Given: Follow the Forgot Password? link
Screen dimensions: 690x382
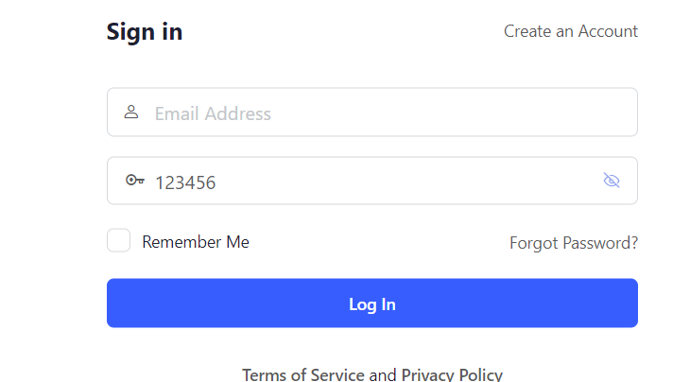Looking at the screenshot, I should (x=573, y=243).
